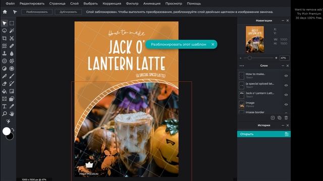The width and height of the screenshot is (323, 181).
Task: Hide the 'How to make..' layer
Action: (x=286, y=76)
